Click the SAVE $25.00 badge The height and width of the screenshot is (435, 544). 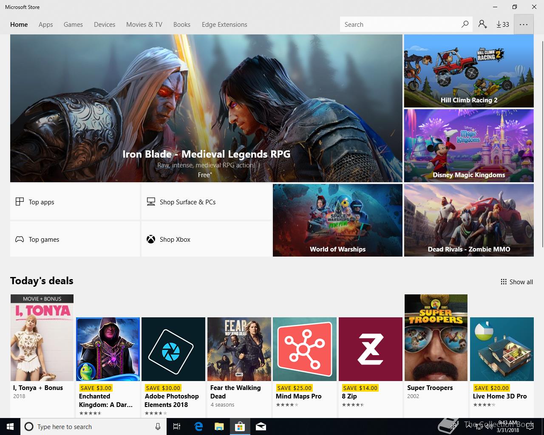[x=294, y=388]
